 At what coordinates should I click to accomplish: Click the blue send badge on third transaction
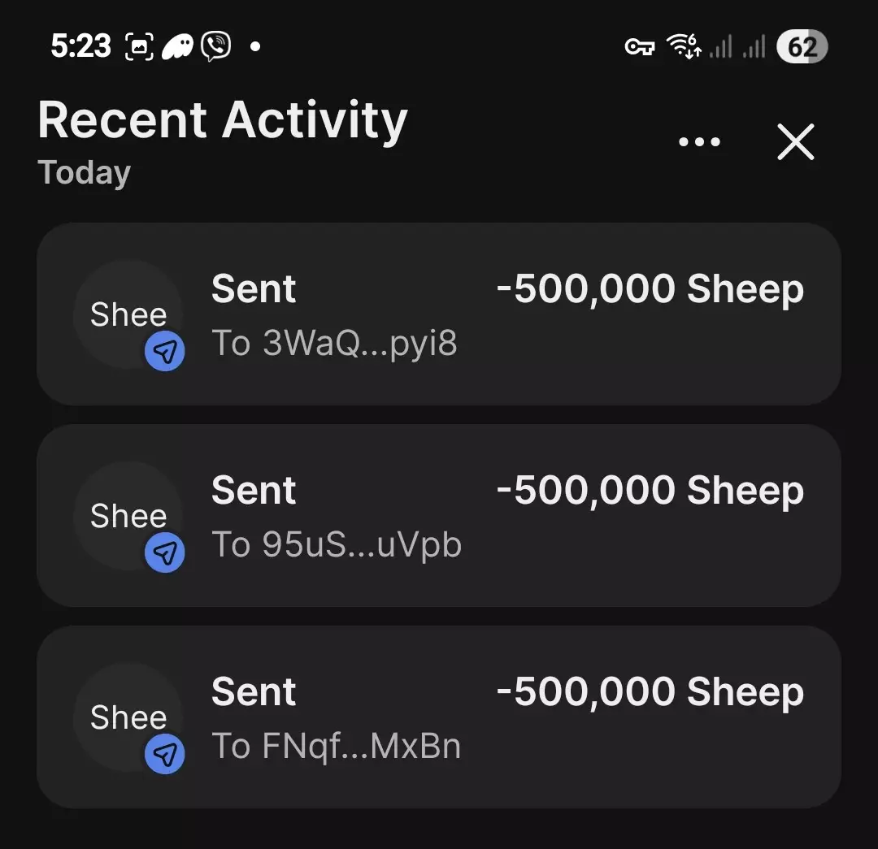click(165, 755)
